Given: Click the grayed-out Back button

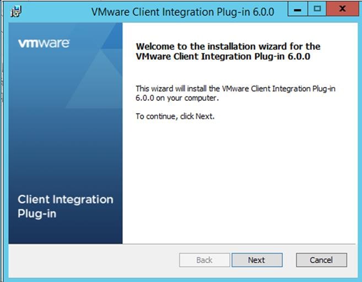Looking at the screenshot, I should (204, 260).
